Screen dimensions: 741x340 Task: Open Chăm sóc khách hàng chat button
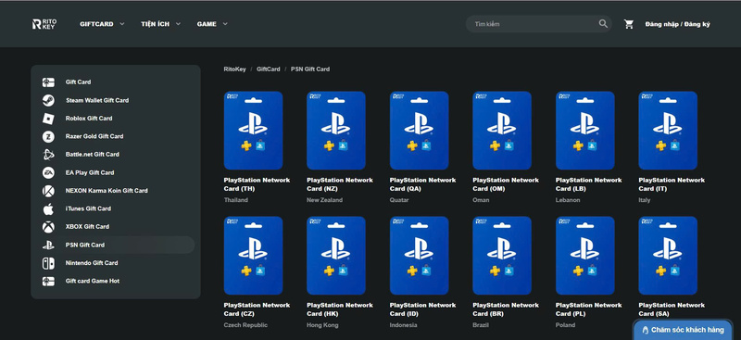click(x=683, y=330)
